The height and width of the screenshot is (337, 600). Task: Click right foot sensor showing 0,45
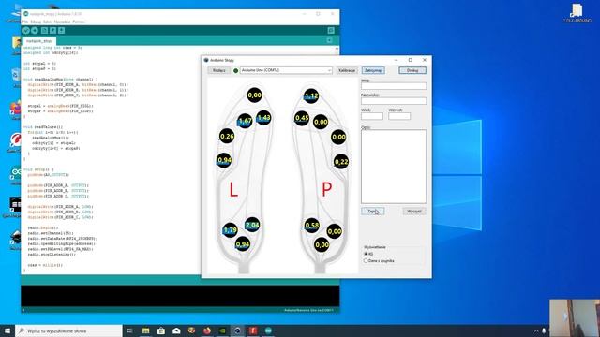pos(302,118)
